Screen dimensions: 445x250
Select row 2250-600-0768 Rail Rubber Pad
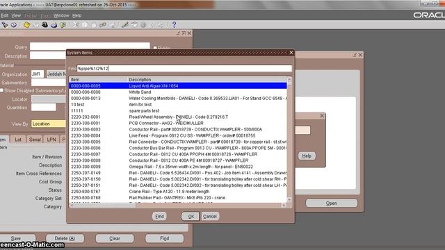178,198
